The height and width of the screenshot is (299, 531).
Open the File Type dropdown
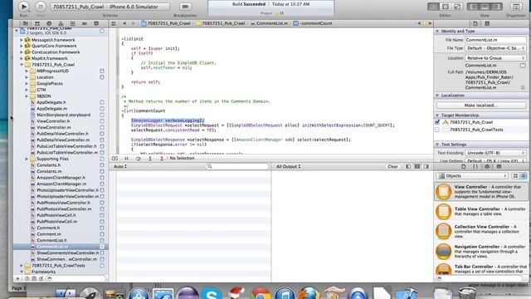click(495, 48)
